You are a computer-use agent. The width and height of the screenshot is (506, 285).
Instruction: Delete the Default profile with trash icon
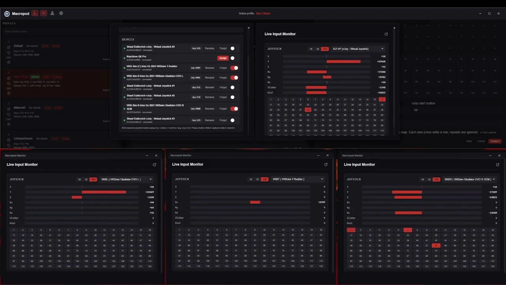point(9,62)
